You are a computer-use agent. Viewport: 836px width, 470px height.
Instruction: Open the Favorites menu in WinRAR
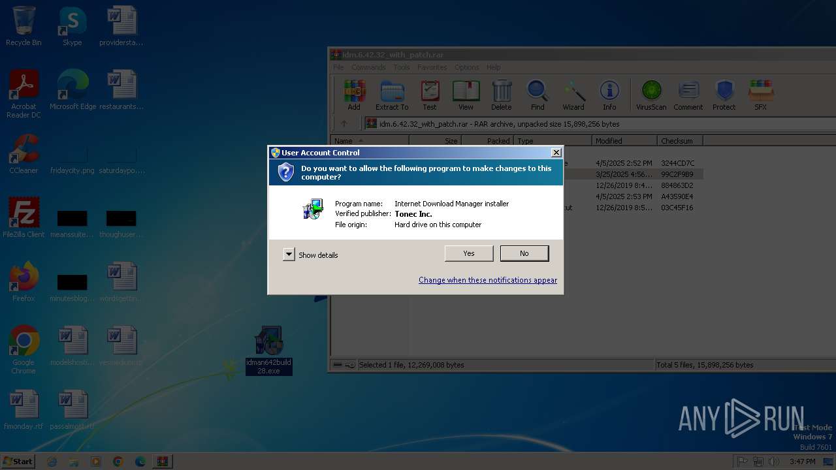coord(432,67)
